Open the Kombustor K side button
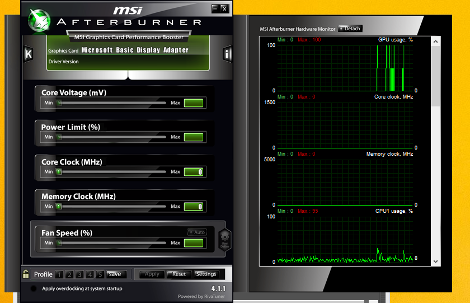This screenshot has width=470, height=303. [x=29, y=54]
